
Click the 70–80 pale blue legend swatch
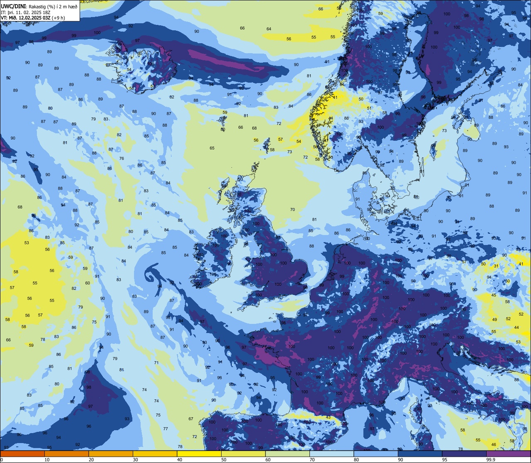(x=331, y=453)
